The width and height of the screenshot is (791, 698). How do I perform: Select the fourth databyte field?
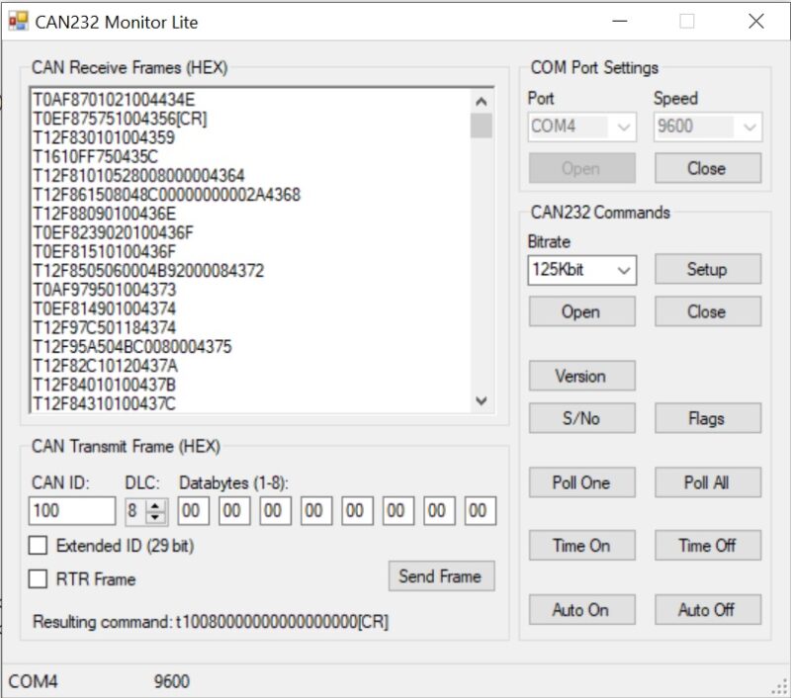316,511
